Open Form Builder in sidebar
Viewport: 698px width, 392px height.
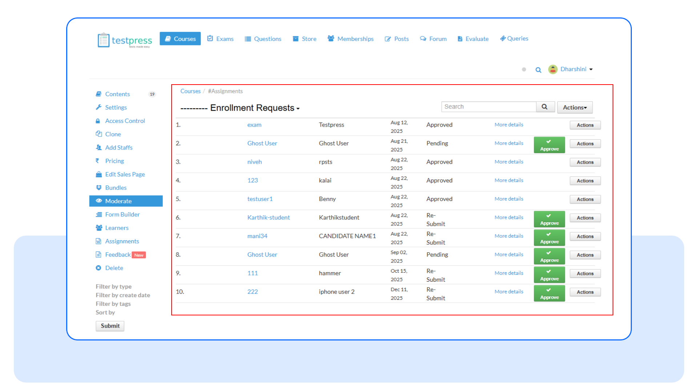pos(122,215)
